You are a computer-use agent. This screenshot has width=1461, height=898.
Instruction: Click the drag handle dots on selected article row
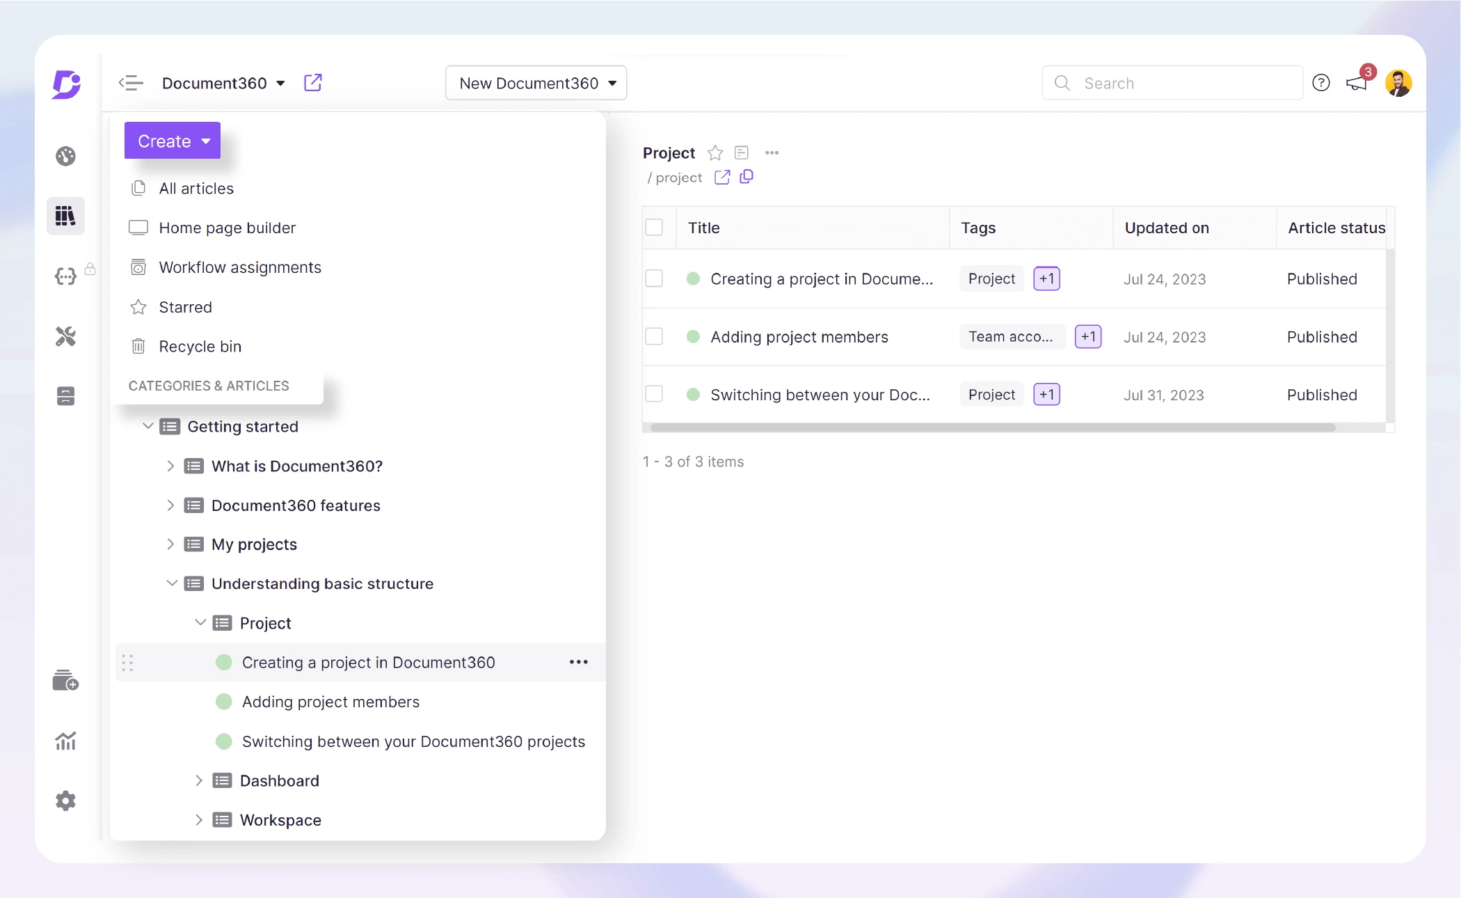127,663
